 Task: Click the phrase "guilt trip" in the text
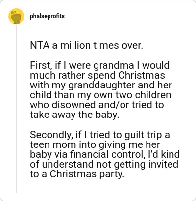tap(141, 135)
